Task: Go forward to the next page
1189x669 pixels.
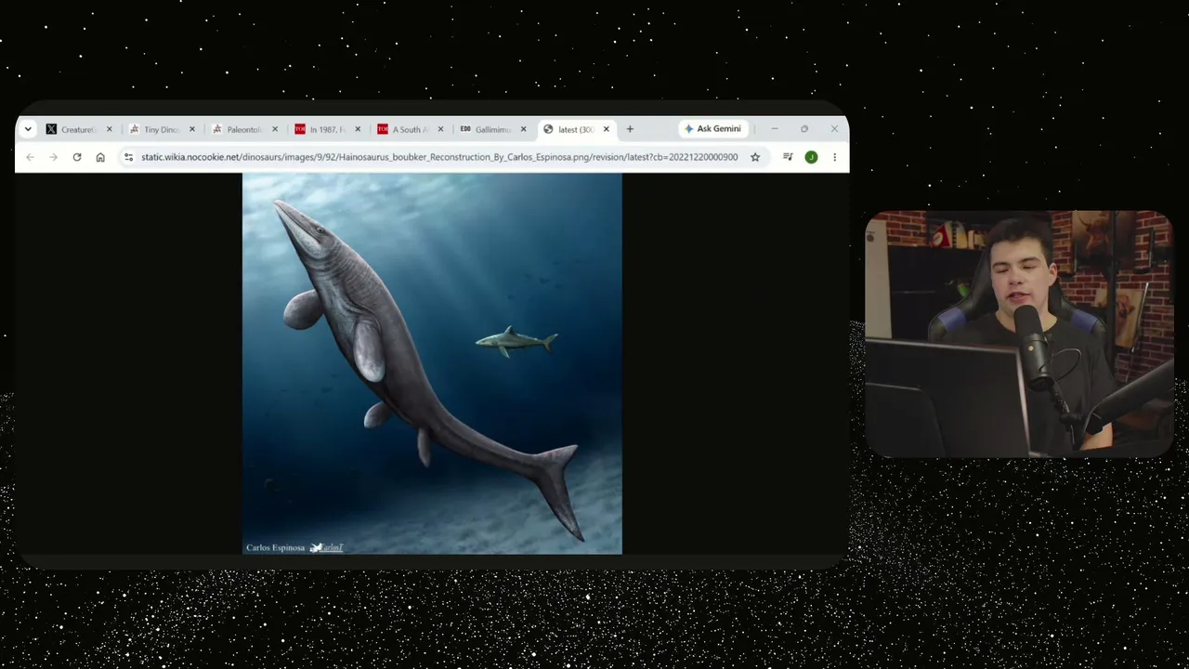Action: (x=53, y=157)
